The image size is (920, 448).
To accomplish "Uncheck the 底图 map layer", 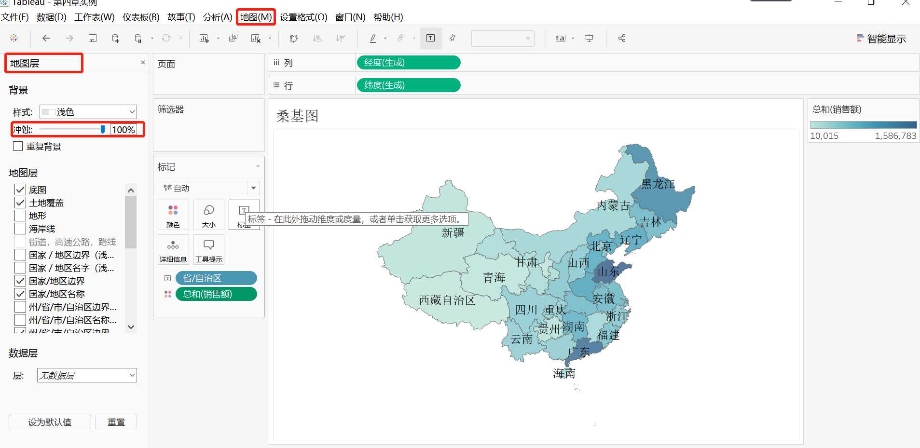I will click(20, 190).
